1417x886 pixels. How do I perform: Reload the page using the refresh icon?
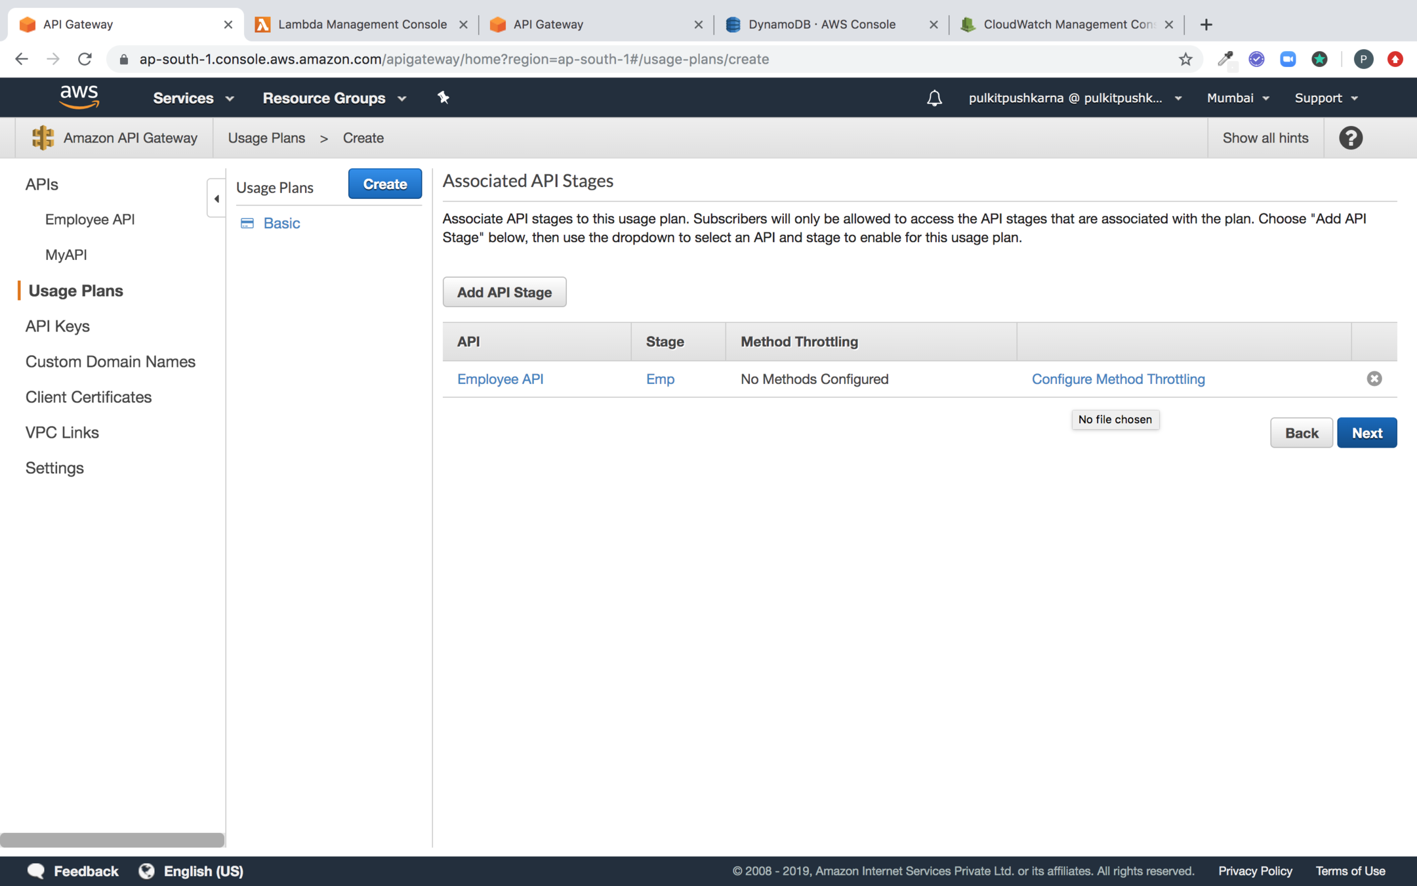[x=85, y=59]
